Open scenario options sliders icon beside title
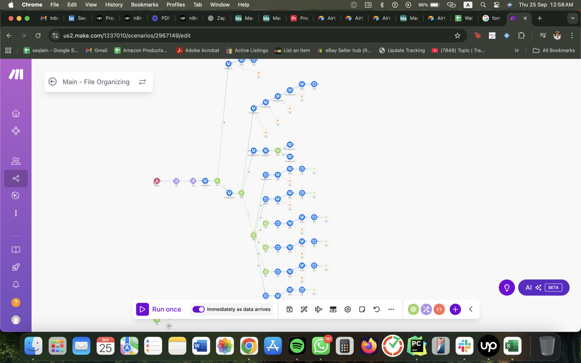 pyautogui.click(x=143, y=82)
